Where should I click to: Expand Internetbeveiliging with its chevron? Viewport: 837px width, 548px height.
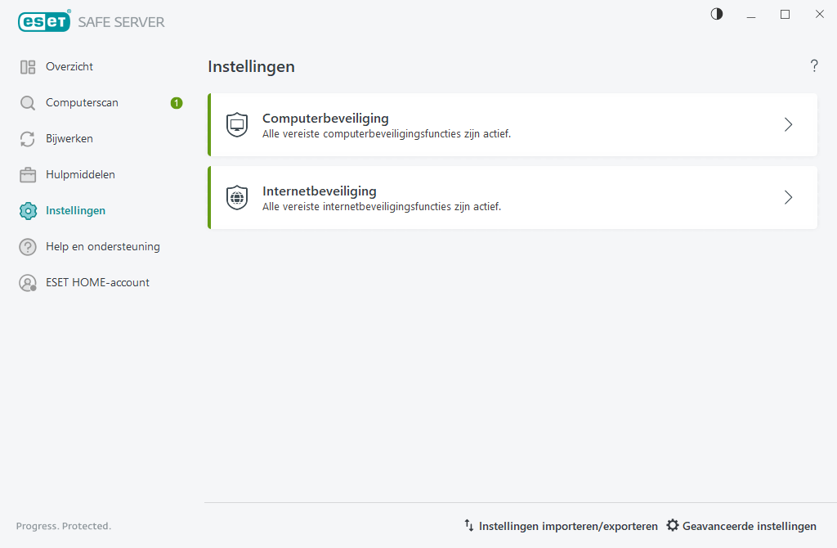tap(788, 197)
